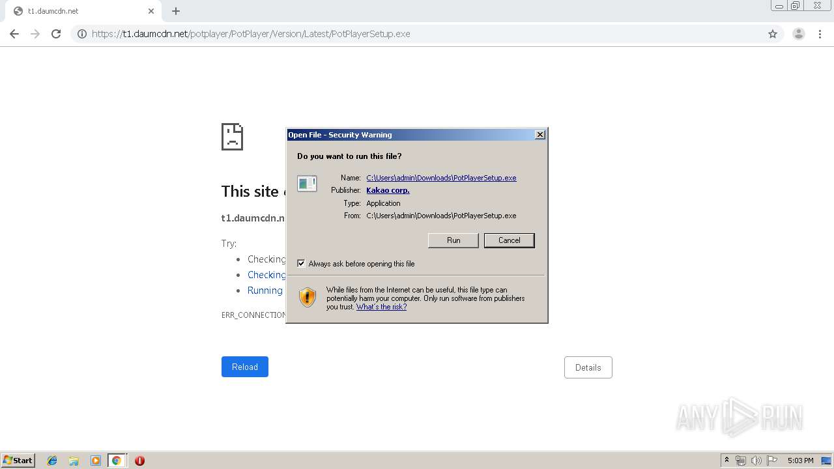Cancel the Open File security dialog
This screenshot has height=469, width=834.
point(509,240)
